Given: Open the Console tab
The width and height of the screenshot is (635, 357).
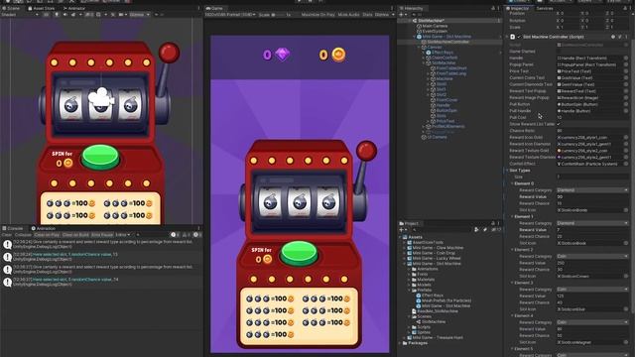Looking at the screenshot, I should pos(13,228).
